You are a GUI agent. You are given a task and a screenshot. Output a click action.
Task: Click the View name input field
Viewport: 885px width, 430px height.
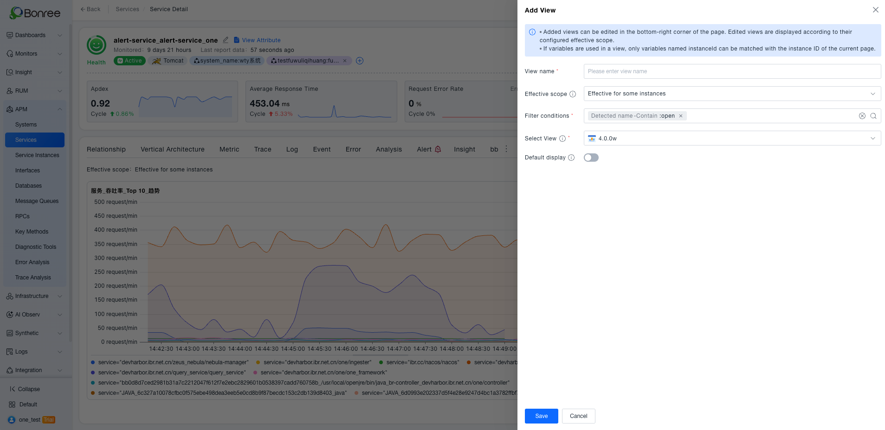click(x=732, y=71)
